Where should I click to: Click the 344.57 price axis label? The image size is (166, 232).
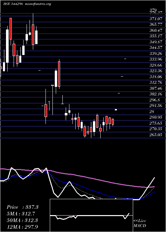click(x=156, y=48)
